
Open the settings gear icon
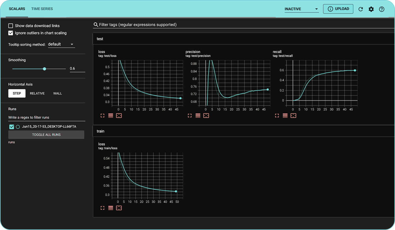coord(371,9)
